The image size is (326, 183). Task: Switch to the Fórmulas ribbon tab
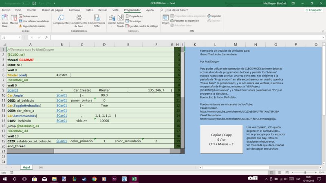coord(74,9)
